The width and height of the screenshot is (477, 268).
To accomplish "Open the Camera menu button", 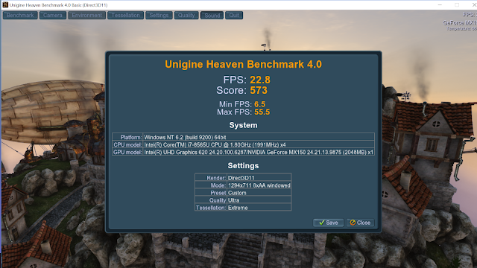I will (x=53, y=15).
